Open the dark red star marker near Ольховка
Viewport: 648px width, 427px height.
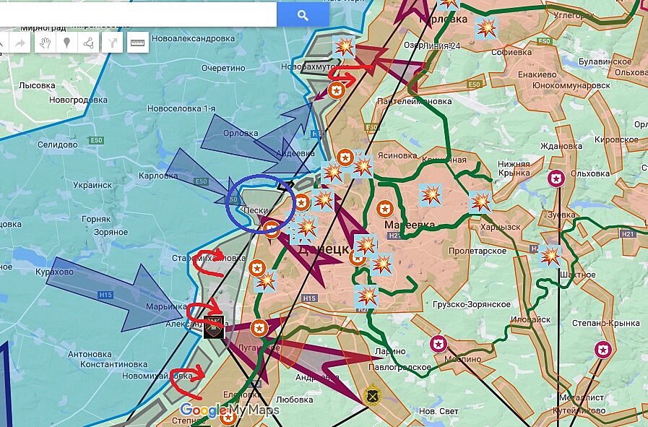[x=556, y=178]
